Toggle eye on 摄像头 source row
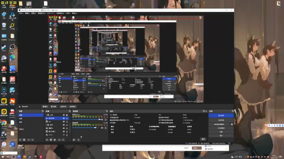 (64, 128)
